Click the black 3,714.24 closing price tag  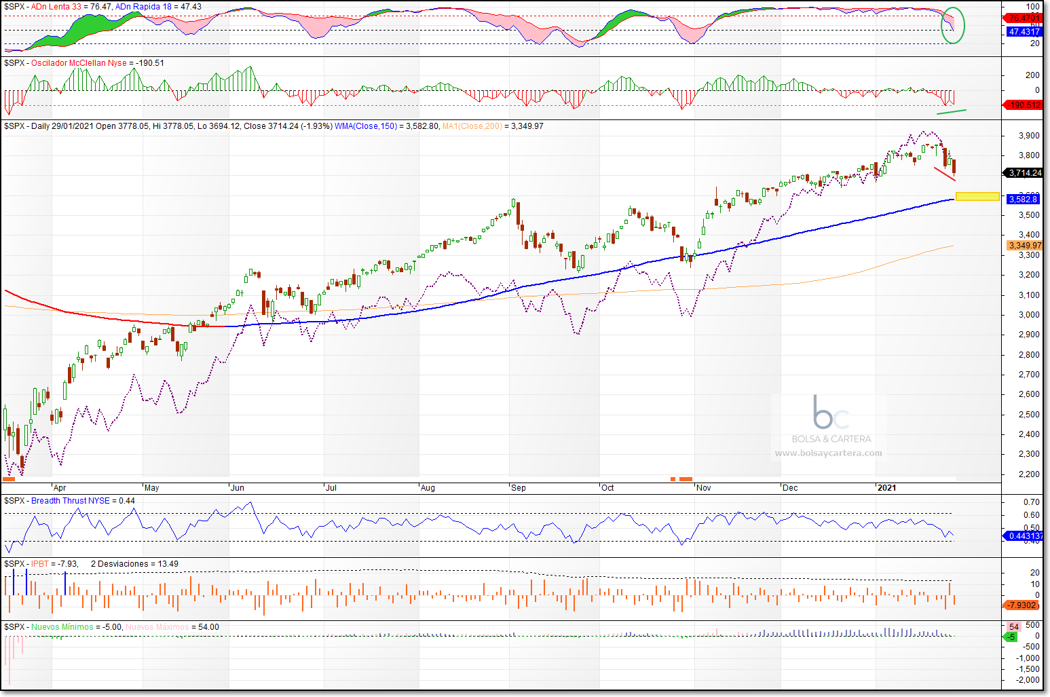(1024, 173)
